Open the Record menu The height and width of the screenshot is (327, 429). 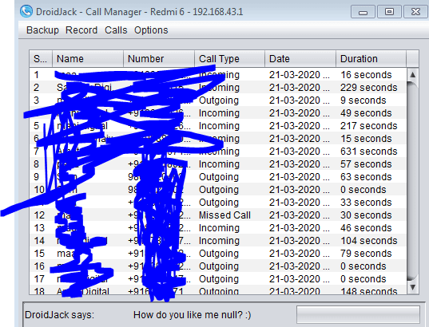click(81, 30)
